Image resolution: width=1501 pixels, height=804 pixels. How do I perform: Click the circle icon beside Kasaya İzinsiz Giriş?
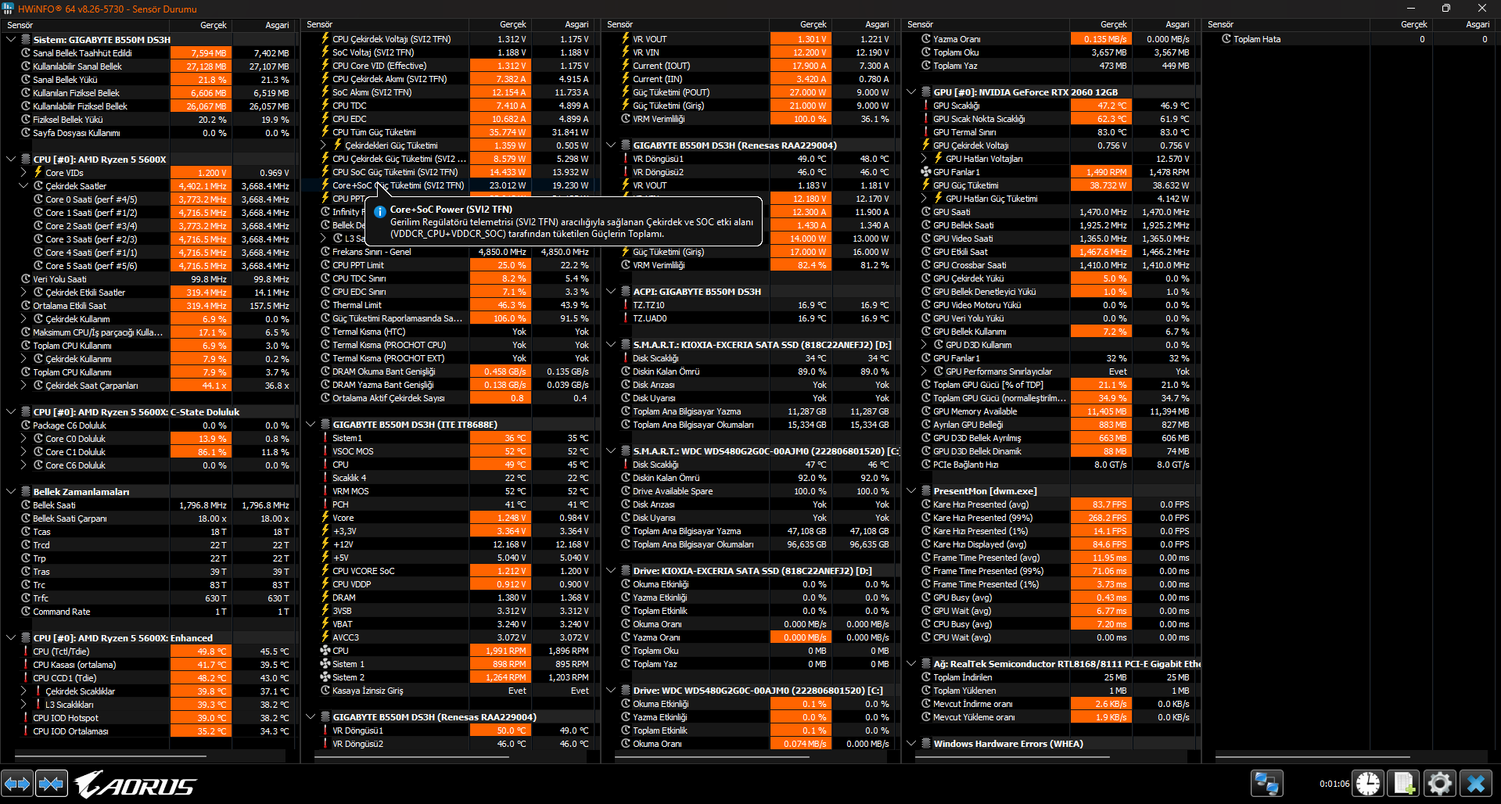tap(325, 691)
